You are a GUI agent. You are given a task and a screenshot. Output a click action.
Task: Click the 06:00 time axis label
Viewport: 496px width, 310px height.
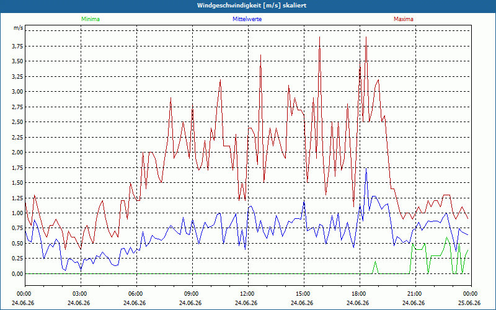click(136, 294)
